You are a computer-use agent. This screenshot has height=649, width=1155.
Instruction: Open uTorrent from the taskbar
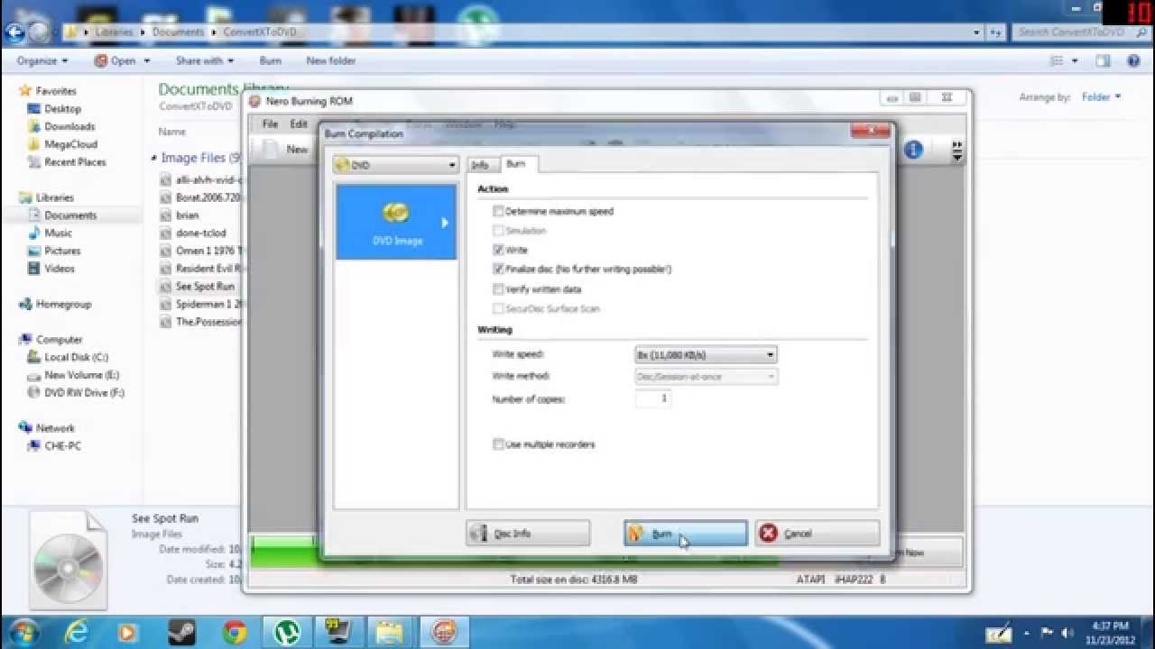[x=287, y=632]
